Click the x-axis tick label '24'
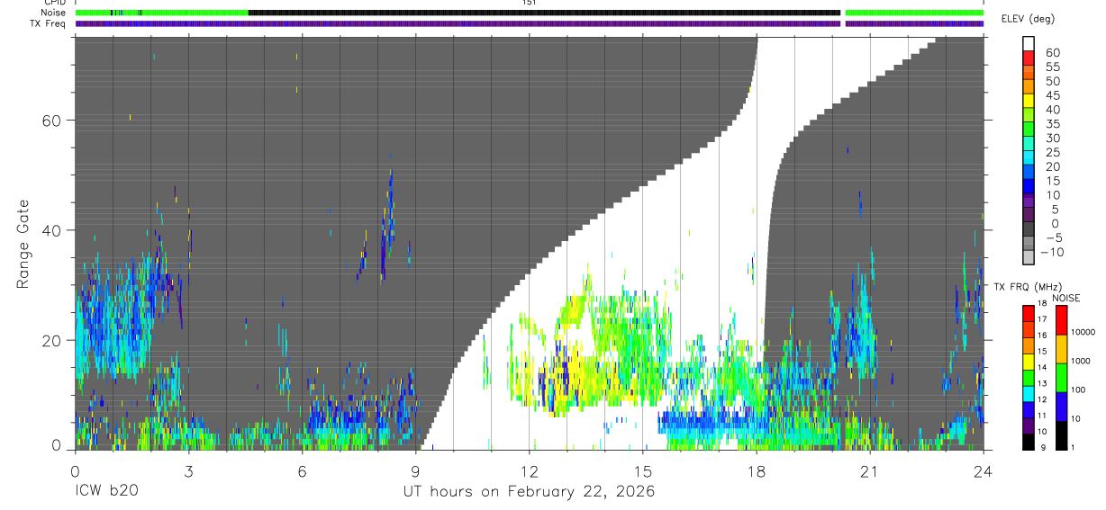 click(984, 470)
